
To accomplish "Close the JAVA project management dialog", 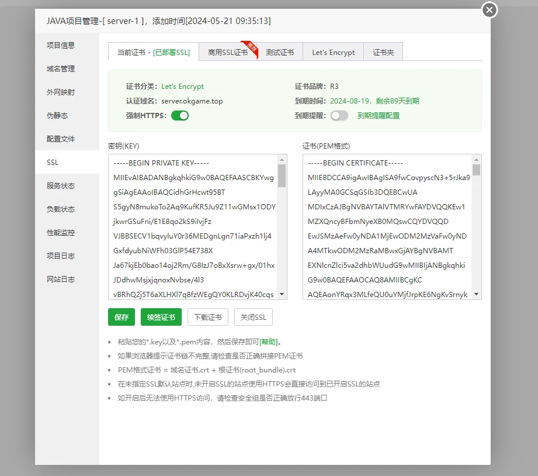I will point(489,10).
